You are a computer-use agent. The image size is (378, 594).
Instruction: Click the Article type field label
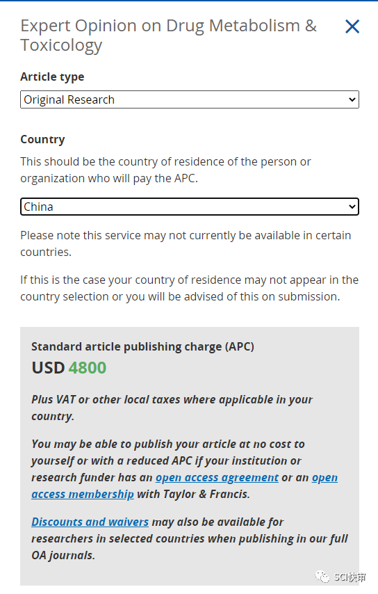52,77
